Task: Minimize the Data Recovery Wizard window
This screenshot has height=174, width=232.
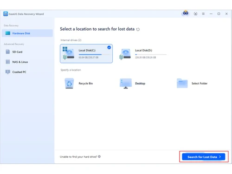Action: (211, 14)
